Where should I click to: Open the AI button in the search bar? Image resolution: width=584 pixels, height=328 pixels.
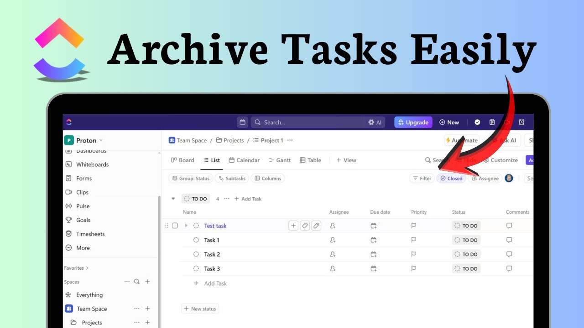(375, 122)
